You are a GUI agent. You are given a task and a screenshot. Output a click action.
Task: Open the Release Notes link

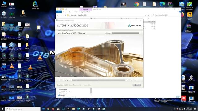[x=87, y=85]
